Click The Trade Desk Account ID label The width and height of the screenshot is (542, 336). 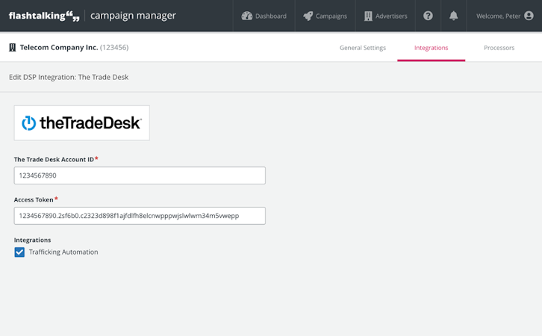[54, 159]
